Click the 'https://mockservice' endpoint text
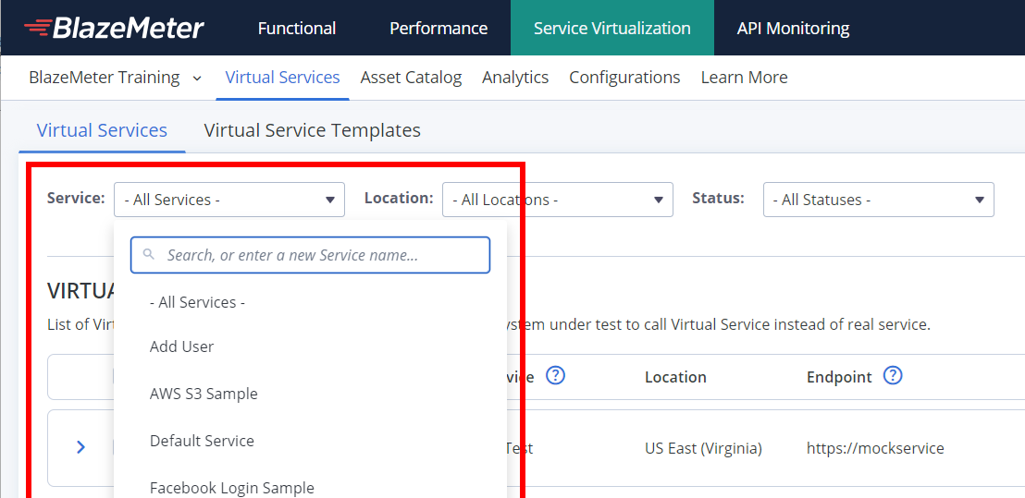Screen dimensions: 1025x498 875,448
